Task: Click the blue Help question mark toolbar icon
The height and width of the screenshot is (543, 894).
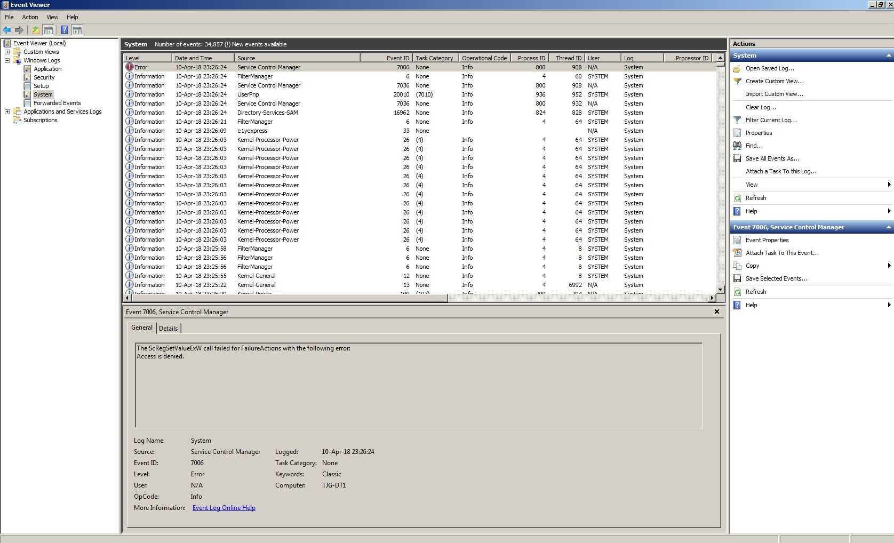Action: (64, 30)
